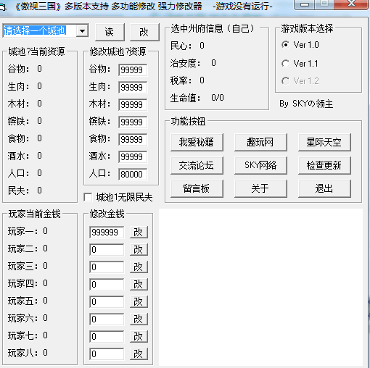The width and height of the screenshot is (370, 368).
Task: Click 改 button for 玩家三 money
Action: click(139, 267)
